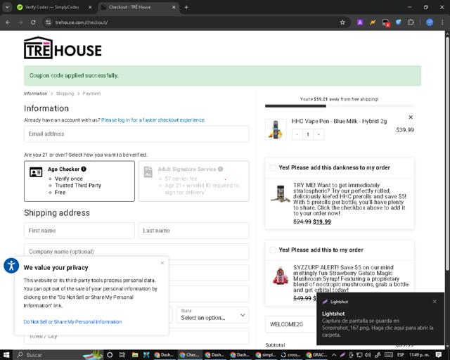
Task: Open a new browser tab
Action: pos(186,7)
